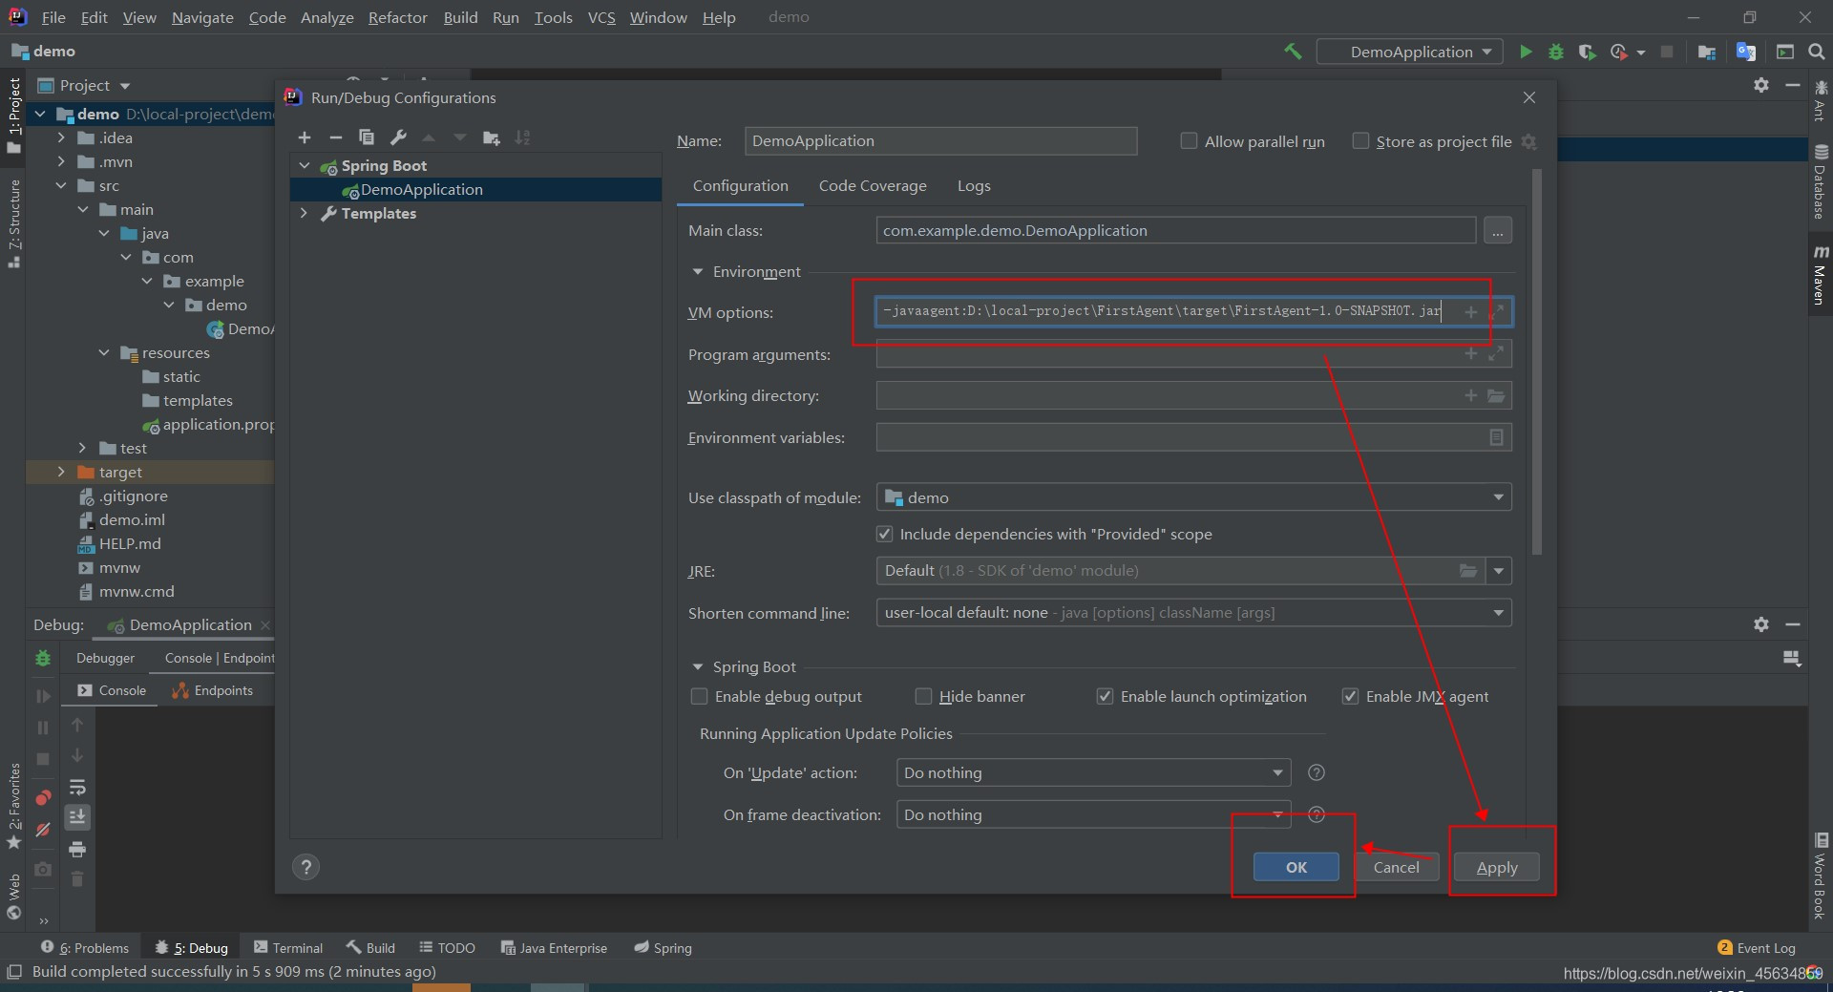The width and height of the screenshot is (1833, 992).
Task: Click dialog help question mark button
Action: point(305,867)
